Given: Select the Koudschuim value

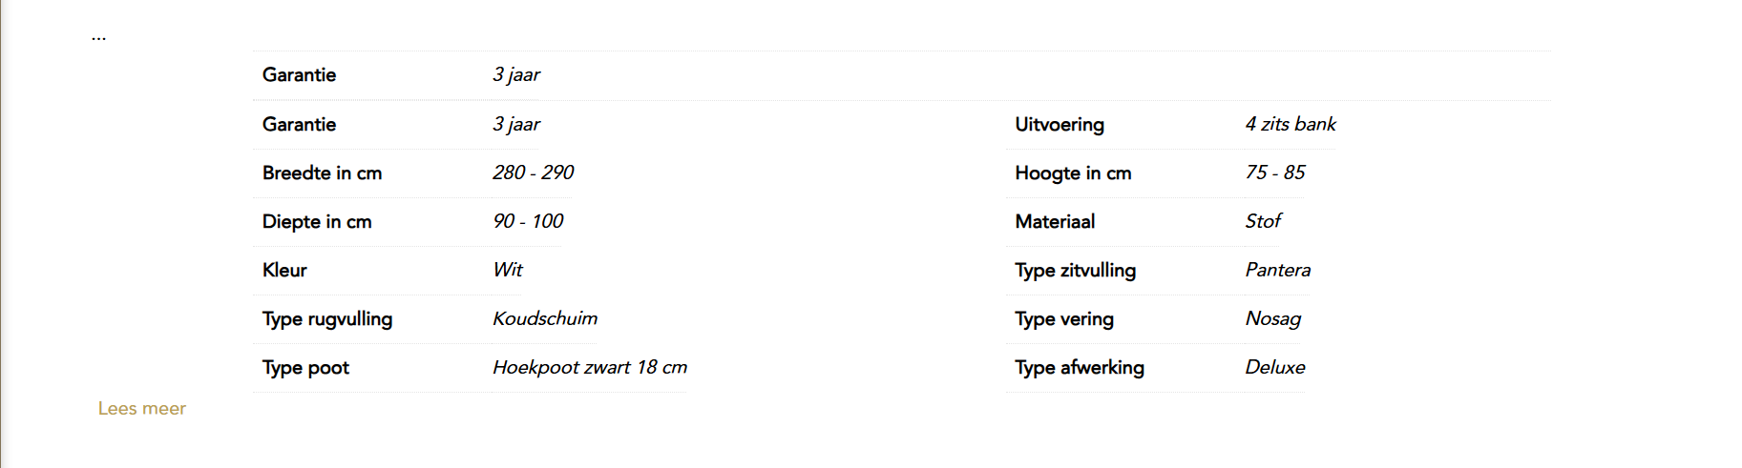Looking at the screenshot, I should [545, 318].
